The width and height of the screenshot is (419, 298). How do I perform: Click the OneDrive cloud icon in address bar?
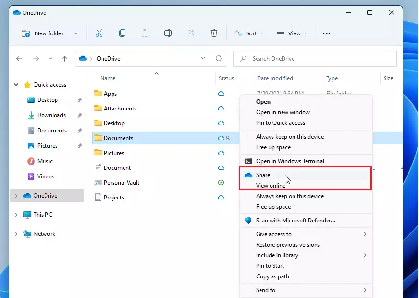pos(83,58)
